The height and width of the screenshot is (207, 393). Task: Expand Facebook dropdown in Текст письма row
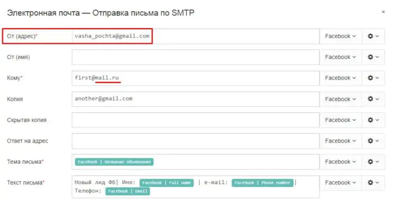(x=341, y=183)
